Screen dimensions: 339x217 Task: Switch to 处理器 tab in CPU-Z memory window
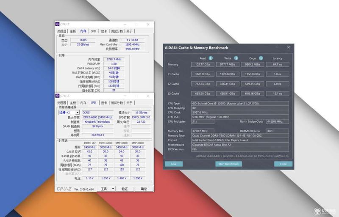click(61, 31)
